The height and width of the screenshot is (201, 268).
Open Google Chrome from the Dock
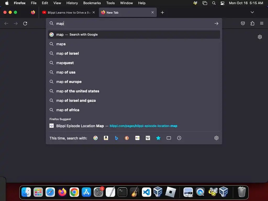[74, 192]
